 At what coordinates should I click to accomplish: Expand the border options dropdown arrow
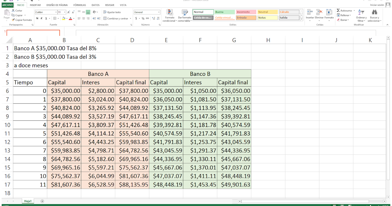click(58, 18)
